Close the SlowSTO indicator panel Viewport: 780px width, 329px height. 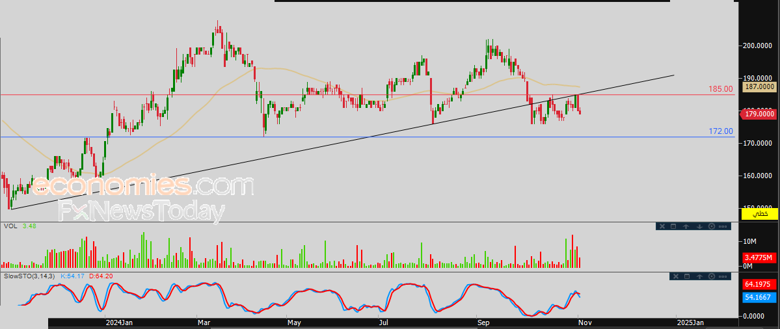tap(675, 276)
